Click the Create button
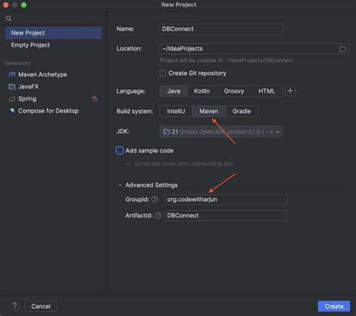Image resolution: width=356 pixels, height=316 pixels. (x=334, y=306)
